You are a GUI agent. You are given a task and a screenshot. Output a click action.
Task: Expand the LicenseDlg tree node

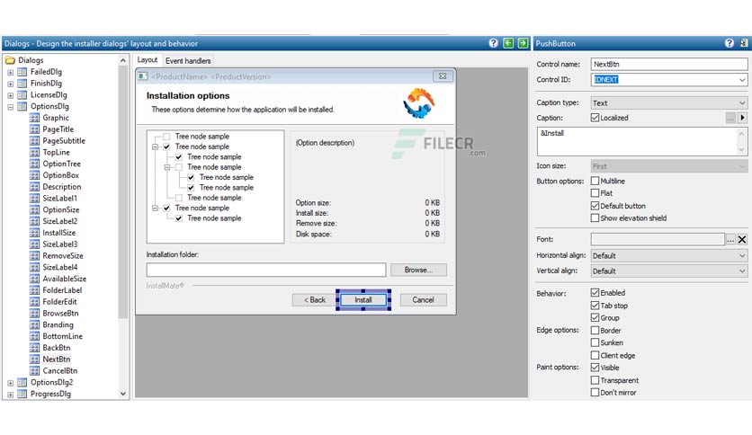point(10,95)
